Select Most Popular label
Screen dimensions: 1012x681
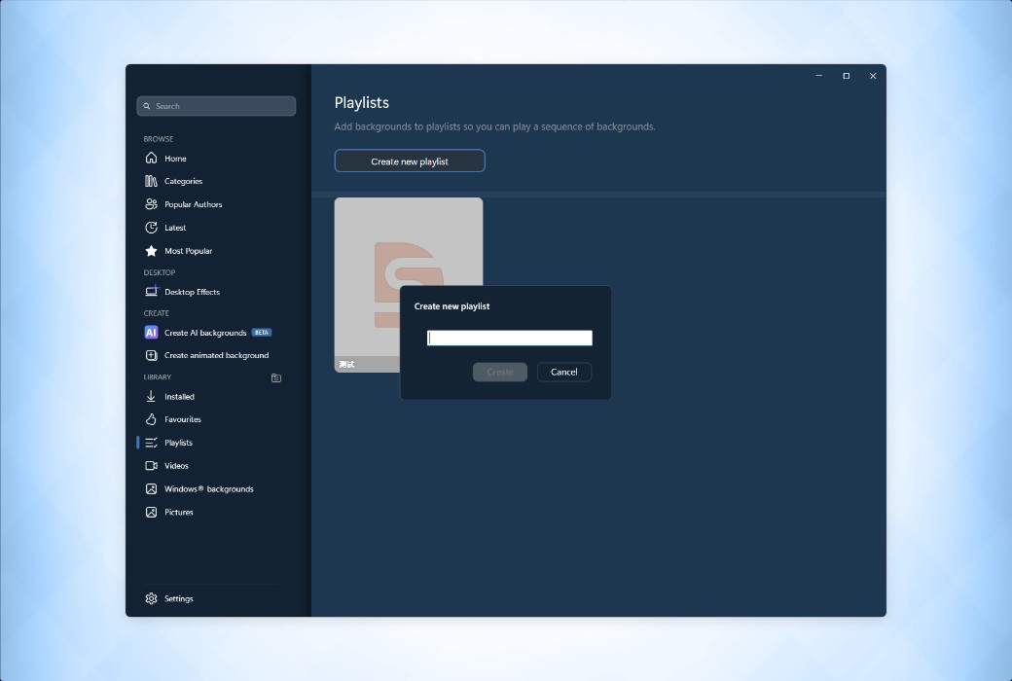[x=188, y=251]
